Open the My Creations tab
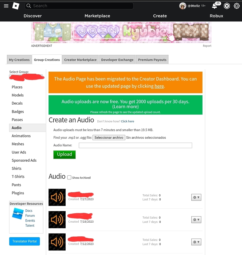 tap(19, 59)
